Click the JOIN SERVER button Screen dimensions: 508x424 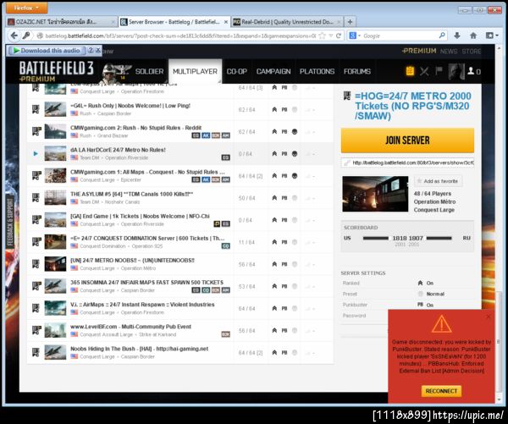(x=407, y=140)
